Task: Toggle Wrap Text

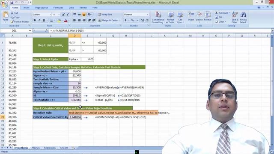Action: 105,15
